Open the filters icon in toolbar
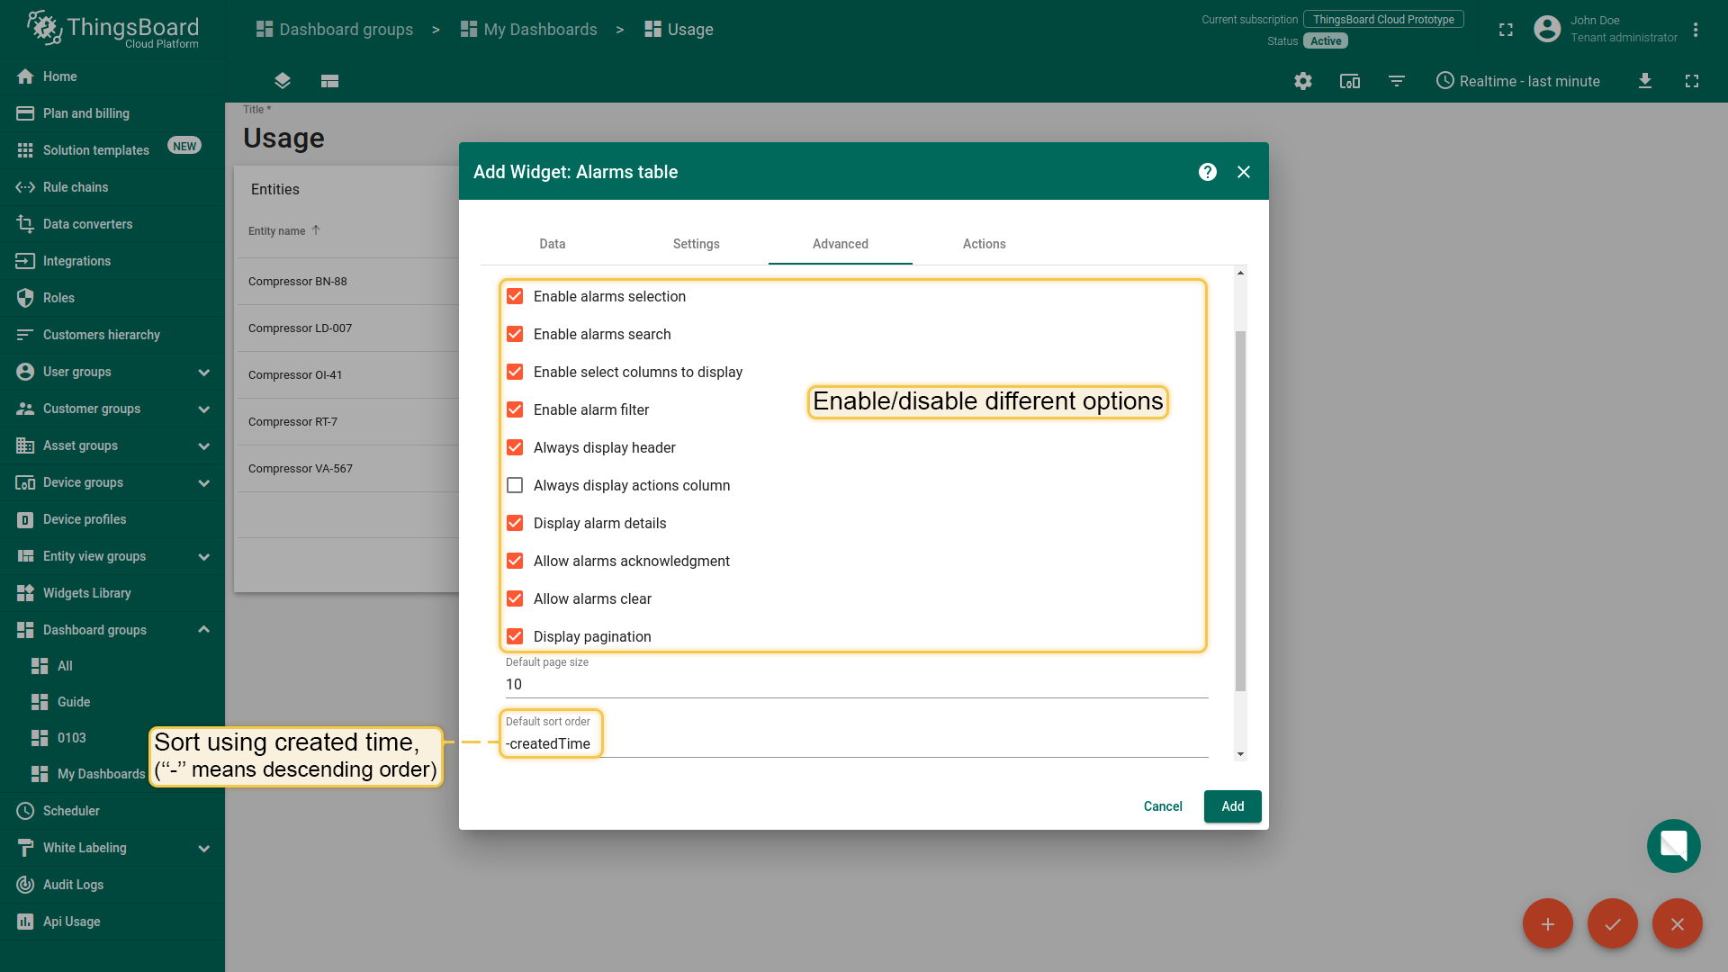 pos(1396,81)
